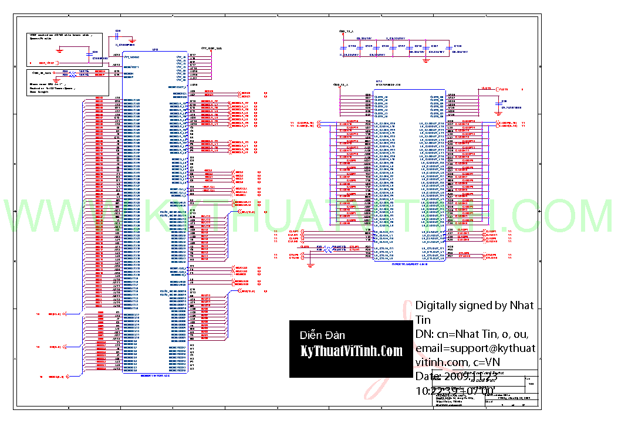Click the DDR_VREF note box at top left
This screenshot has width=618, height=437.
click(x=65, y=50)
